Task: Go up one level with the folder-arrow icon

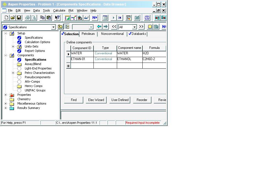Action: 60,27
